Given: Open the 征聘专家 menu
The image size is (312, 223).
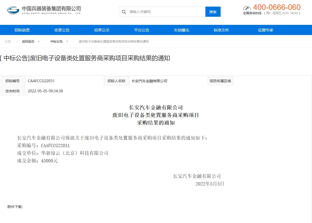Looking at the screenshot, I should tap(266, 30).
